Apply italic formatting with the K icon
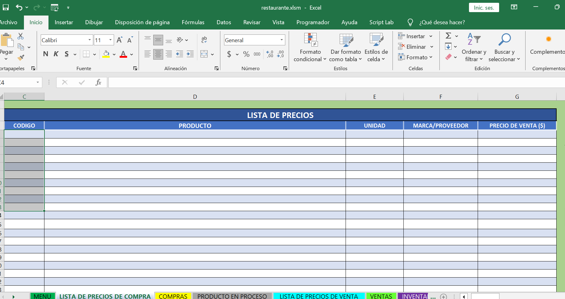Image resolution: width=565 pixels, height=299 pixels. (x=56, y=54)
